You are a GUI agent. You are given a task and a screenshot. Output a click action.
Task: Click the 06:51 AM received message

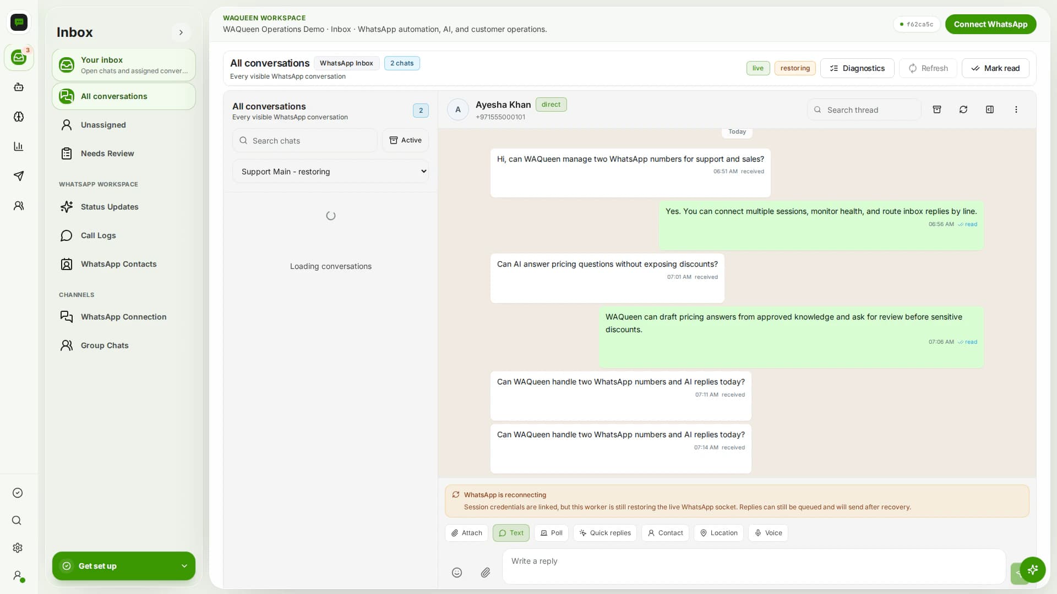point(630,173)
